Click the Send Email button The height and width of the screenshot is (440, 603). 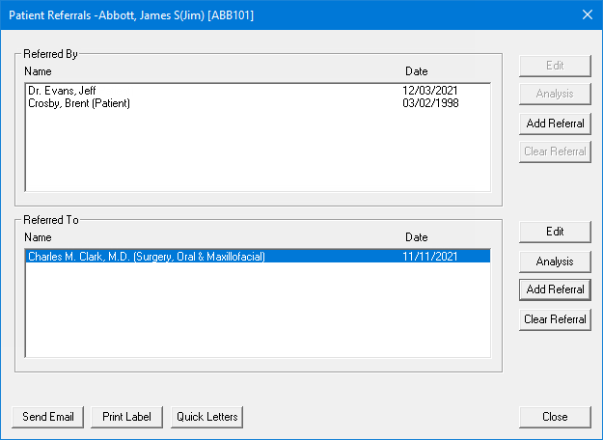(48, 417)
